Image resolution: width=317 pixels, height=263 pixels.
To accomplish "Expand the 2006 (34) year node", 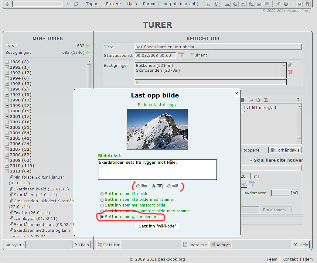I will [7, 144].
